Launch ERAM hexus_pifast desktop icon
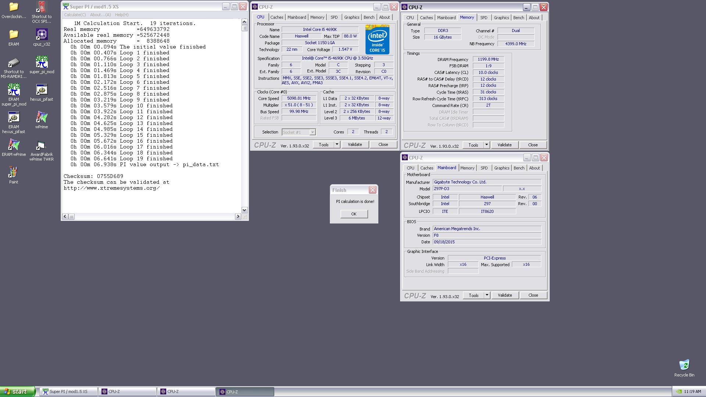Screen dimensions: 706x397 (x=14, y=122)
